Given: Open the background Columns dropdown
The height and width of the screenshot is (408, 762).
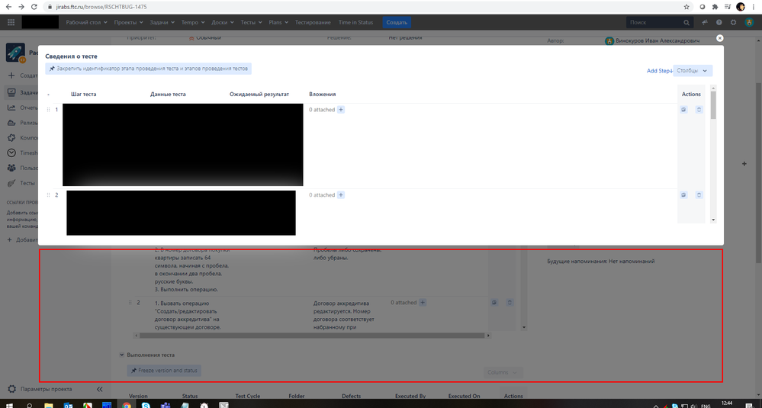Looking at the screenshot, I should (503, 373).
